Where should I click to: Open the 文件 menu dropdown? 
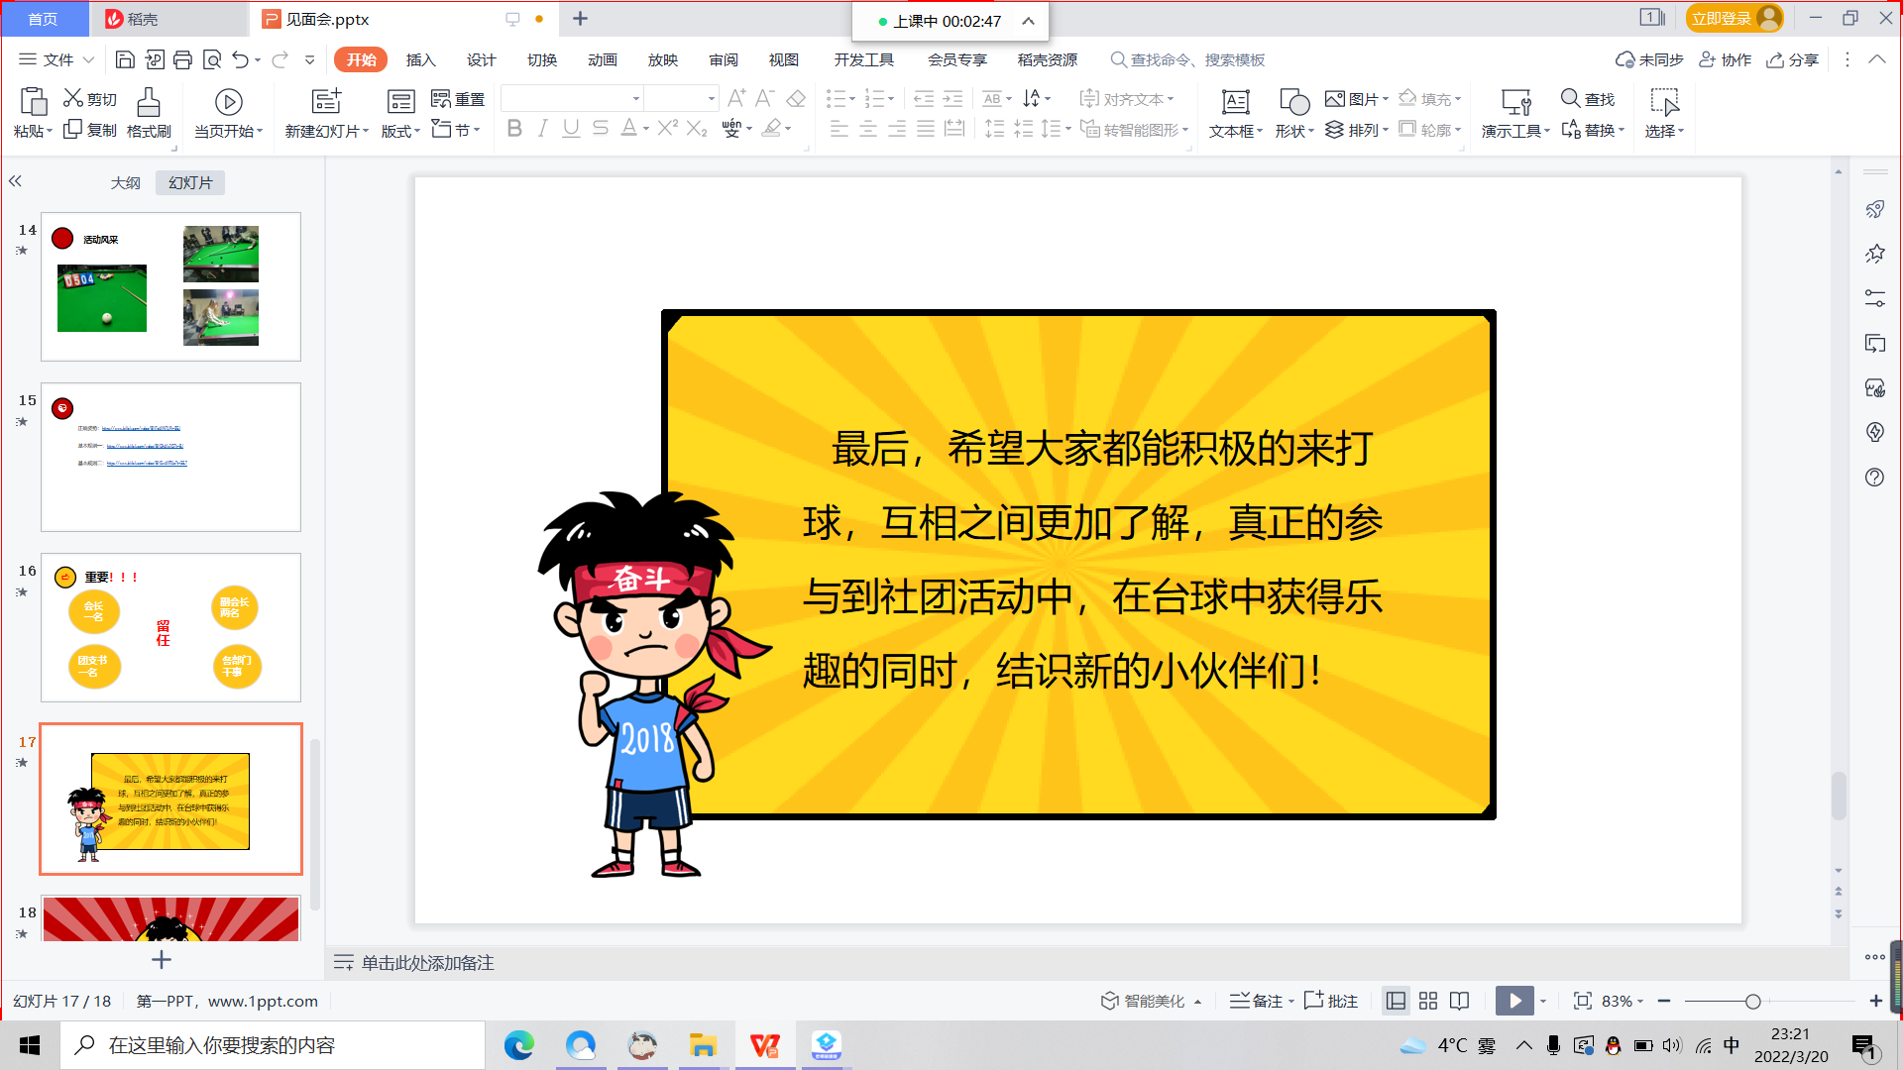click(x=57, y=60)
